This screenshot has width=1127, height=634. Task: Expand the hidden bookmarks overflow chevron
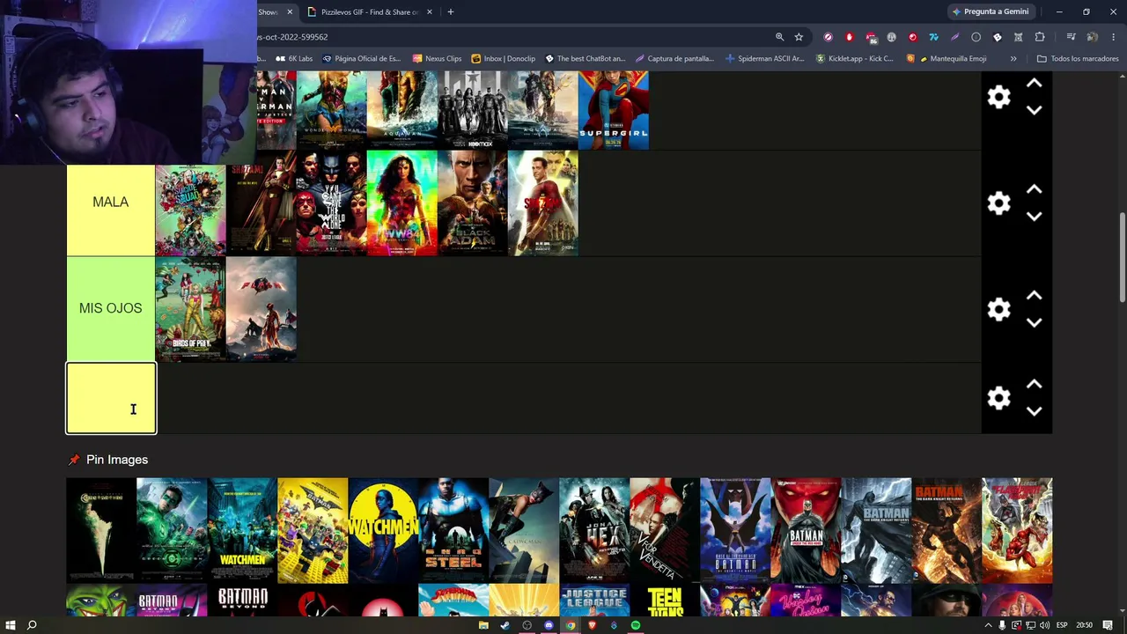tap(1013, 59)
